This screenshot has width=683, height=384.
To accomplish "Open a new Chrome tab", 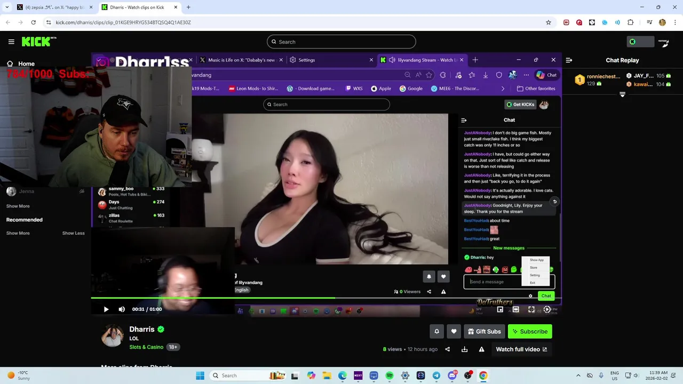I will (x=188, y=7).
